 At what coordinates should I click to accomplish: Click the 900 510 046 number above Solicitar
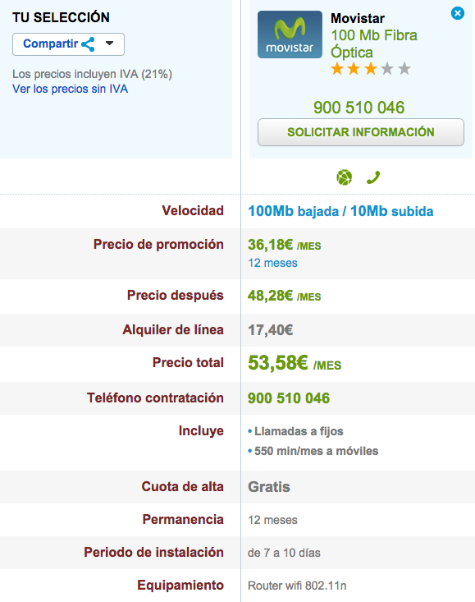pyautogui.click(x=359, y=107)
